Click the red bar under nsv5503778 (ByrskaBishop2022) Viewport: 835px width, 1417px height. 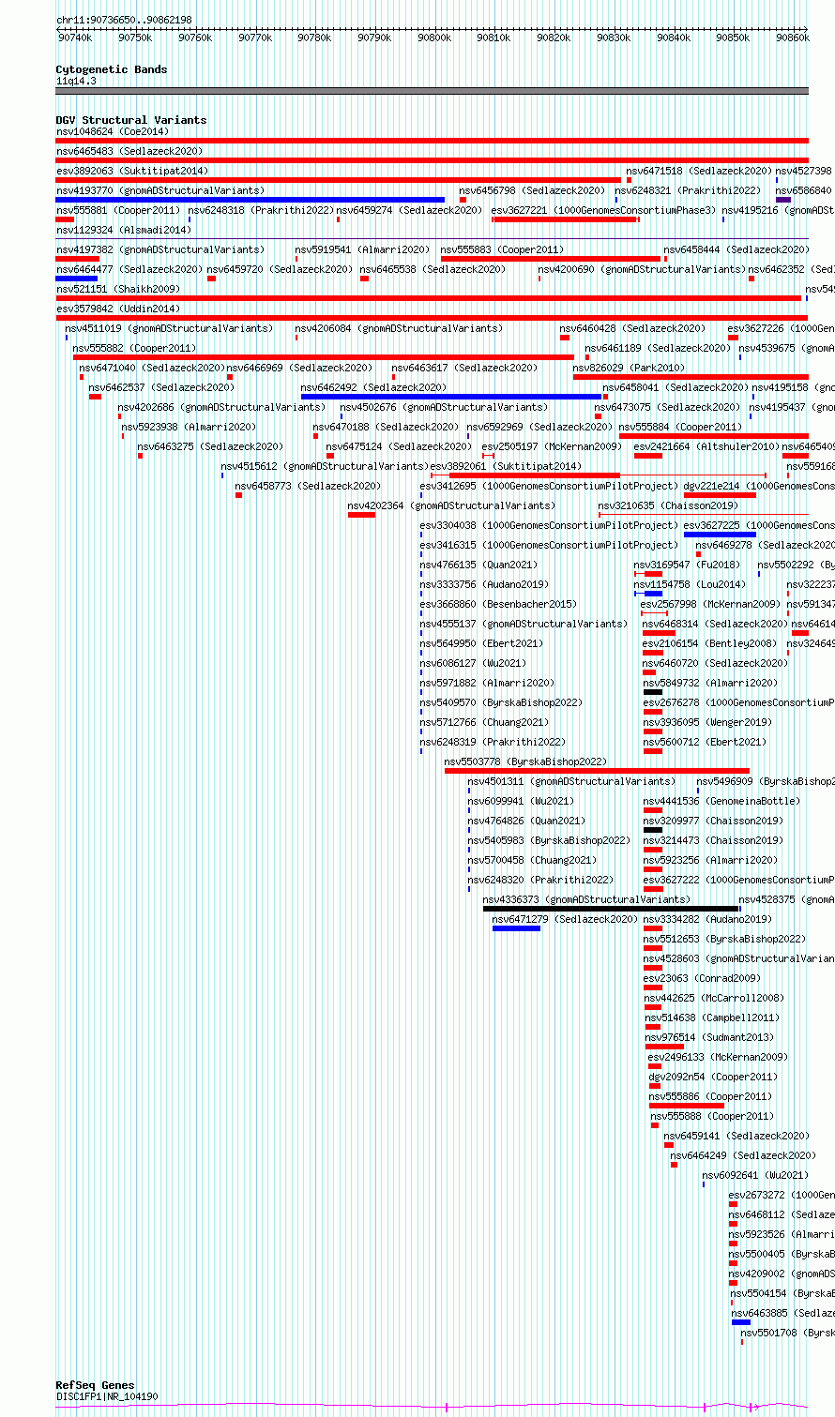597,771
